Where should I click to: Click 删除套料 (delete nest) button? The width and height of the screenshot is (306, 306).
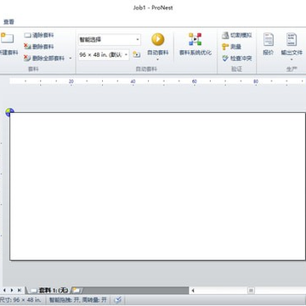39,47
